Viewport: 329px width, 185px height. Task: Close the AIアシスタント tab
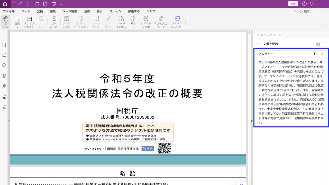pos(280,35)
